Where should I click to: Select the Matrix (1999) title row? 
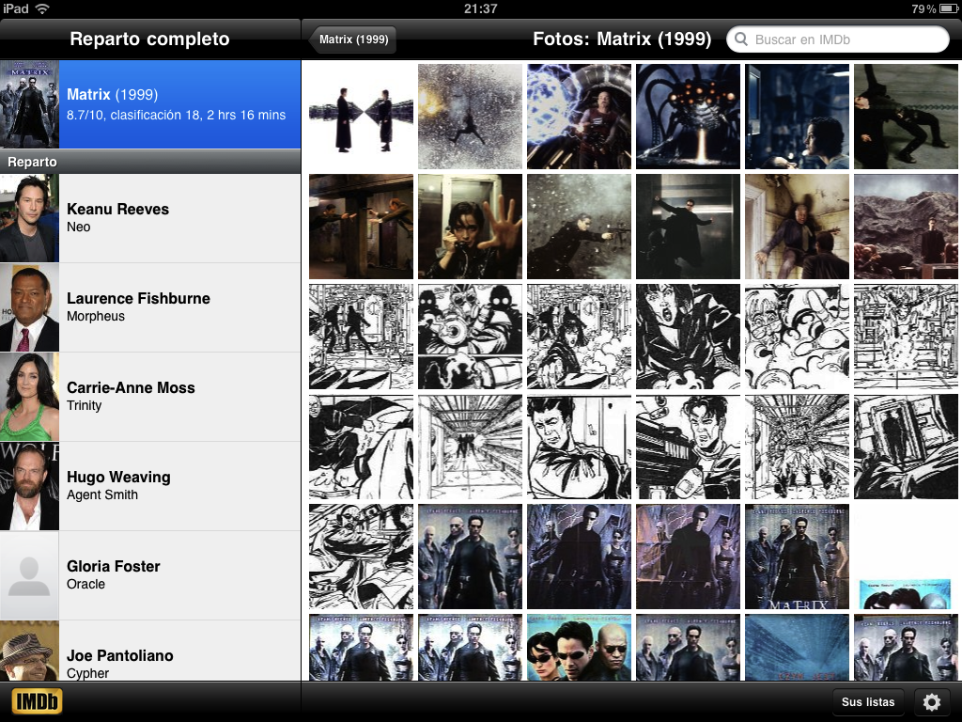tap(178, 104)
